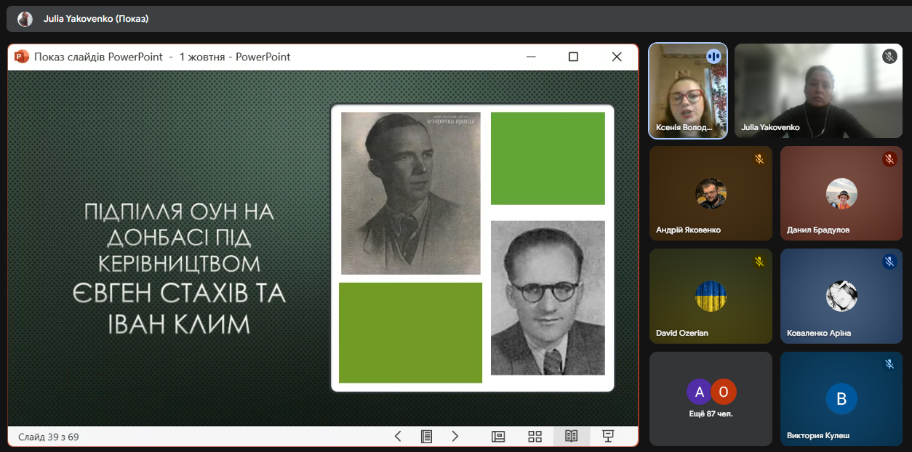Select David Ozerian's participant tile
This screenshot has height=452, width=912.
[x=711, y=296]
